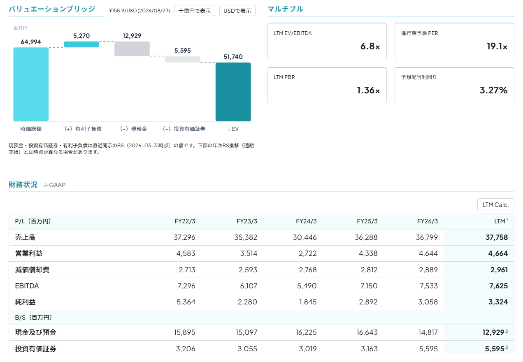Click the 64,994 market cap label
Image resolution: width=523 pixels, height=362 pixels.
[x=31, y=42]
